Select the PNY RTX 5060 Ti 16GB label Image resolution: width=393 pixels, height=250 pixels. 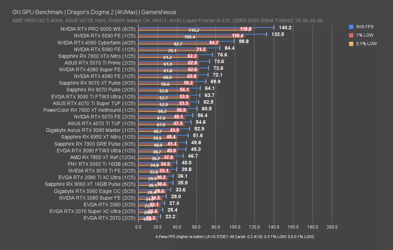tap(102, 164)
